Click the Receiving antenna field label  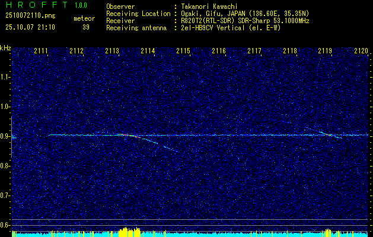136,28
